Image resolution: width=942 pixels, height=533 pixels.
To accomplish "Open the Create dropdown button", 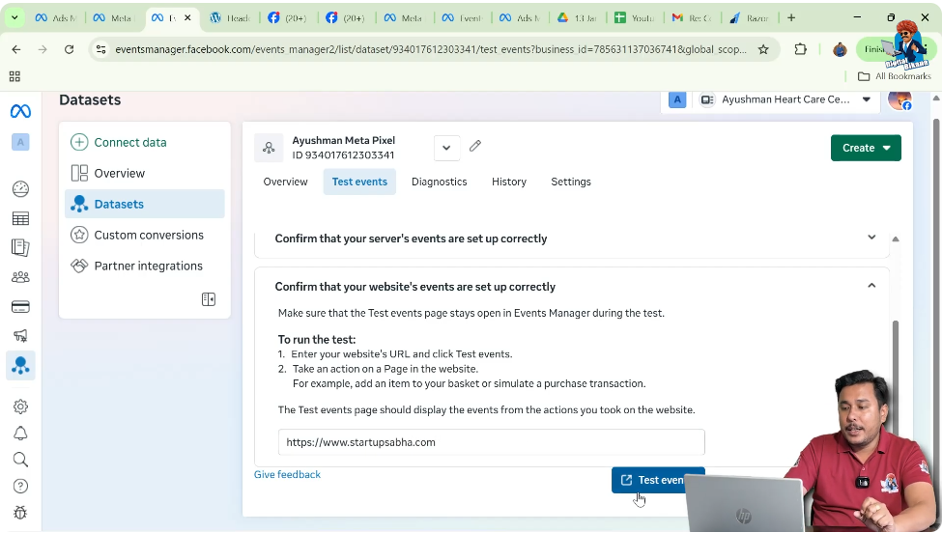I will click(x=866, y=148).
